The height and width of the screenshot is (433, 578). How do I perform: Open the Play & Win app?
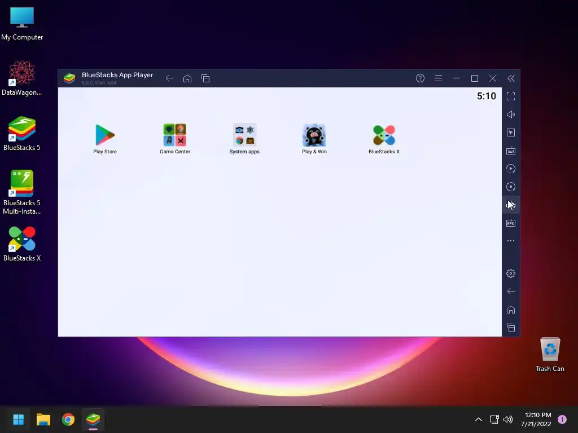[x=314, y=139]
